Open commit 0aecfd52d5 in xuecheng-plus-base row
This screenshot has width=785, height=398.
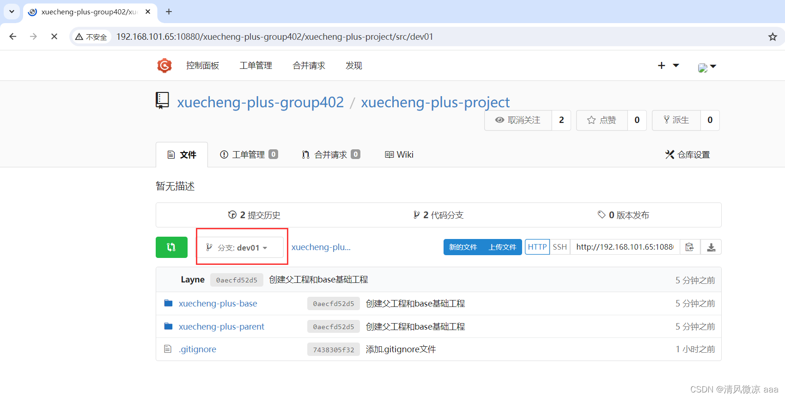(x=334, y=303)
